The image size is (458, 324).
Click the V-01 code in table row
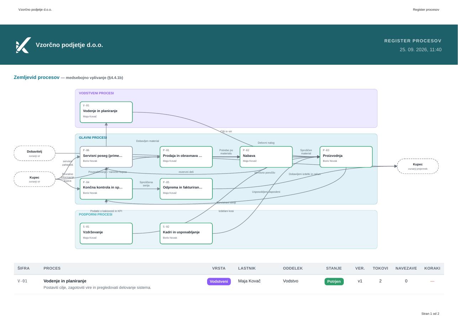click(x=22, y=281)
